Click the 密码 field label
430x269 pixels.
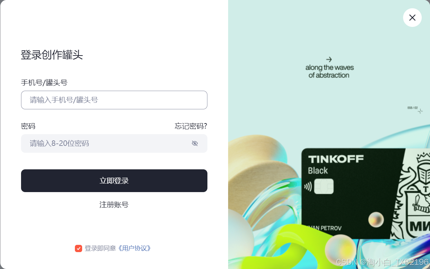[28, 126]
